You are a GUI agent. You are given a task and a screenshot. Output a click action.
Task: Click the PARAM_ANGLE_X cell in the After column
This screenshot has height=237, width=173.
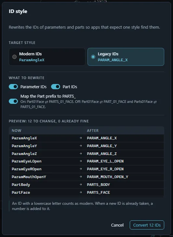[102, 138]
